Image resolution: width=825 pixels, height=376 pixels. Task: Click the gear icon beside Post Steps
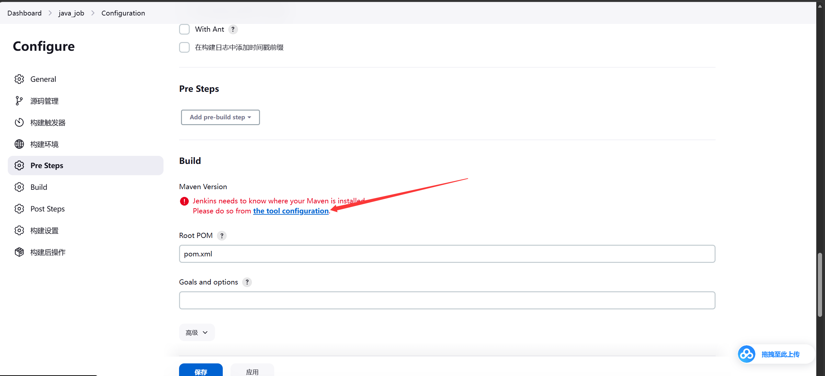pyautogui.click(x=19, y=209)
